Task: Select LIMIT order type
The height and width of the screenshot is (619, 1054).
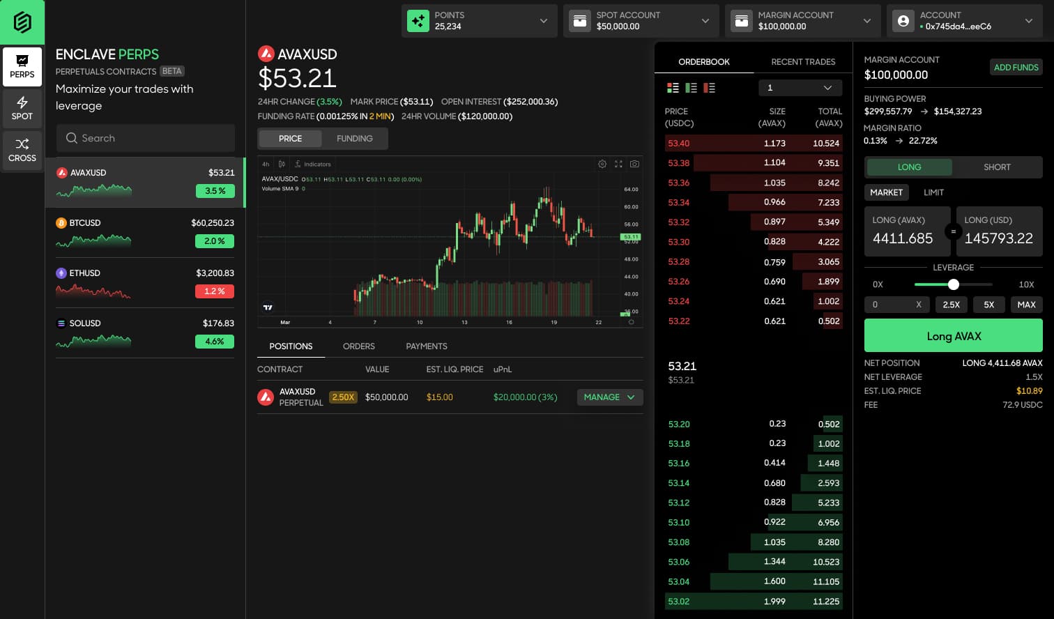Action: tap(933, 192)
